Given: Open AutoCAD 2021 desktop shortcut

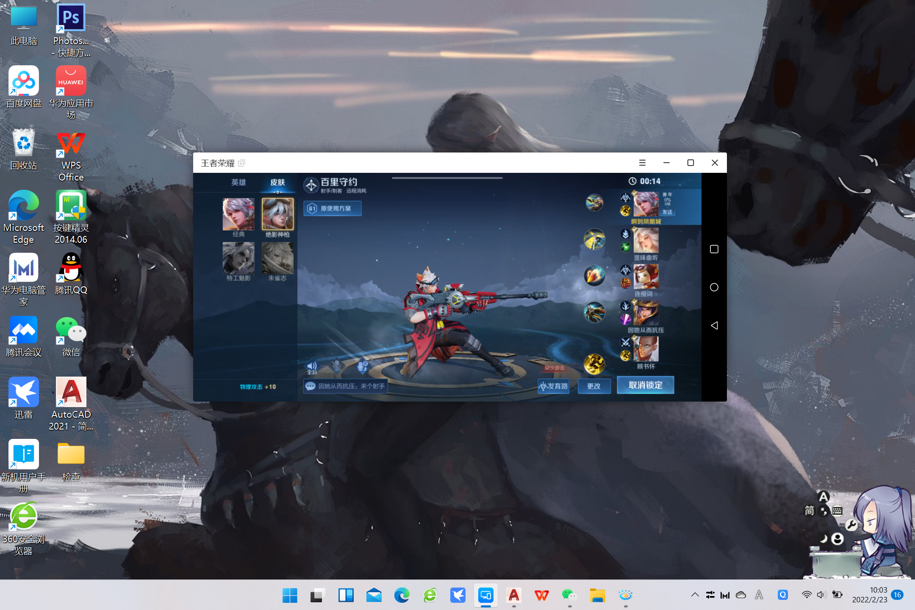Looking at the screenshot, I should click(x=71, y=404).
